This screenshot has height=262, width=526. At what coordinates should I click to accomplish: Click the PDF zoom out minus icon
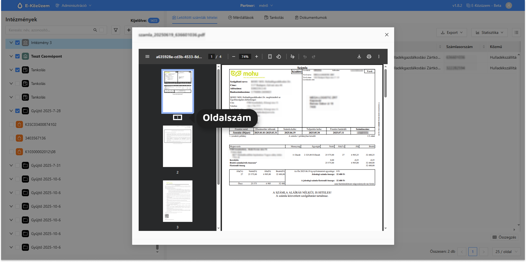(x=234, y=56)
